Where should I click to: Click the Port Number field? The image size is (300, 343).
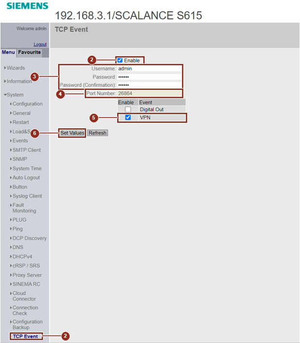(150, 93)
